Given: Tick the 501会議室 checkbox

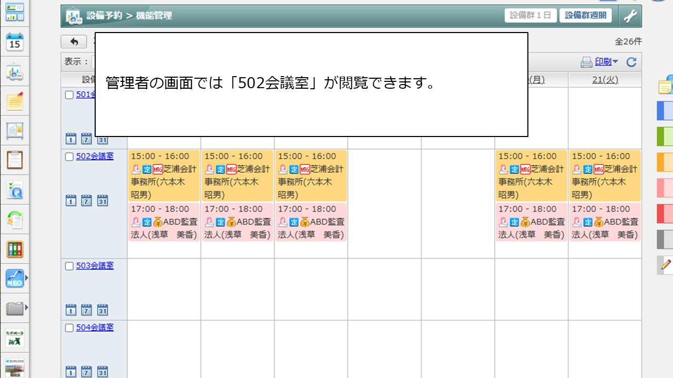Looking at the screenshot, I should pyautogui.click(x=69, y=95).
